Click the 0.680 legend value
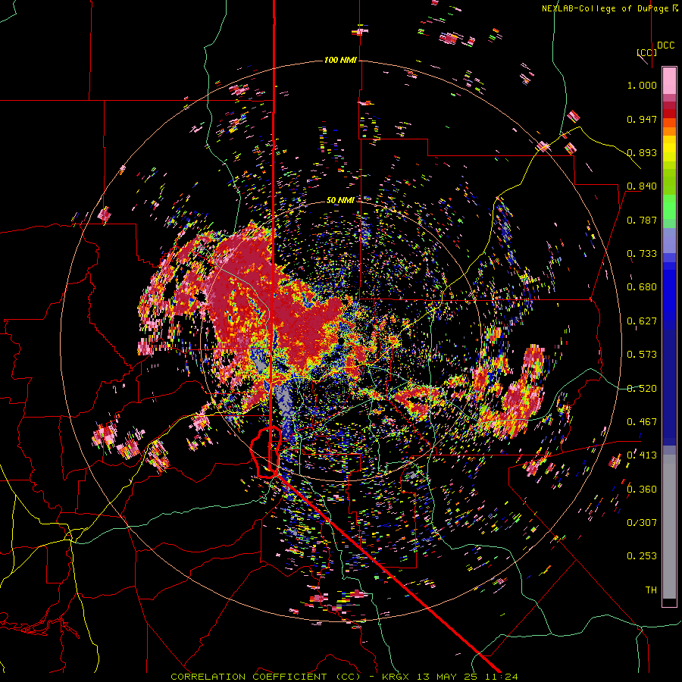The height and width of the screenshot is (682, 682). pyautogui.click(x=642, y=287)
